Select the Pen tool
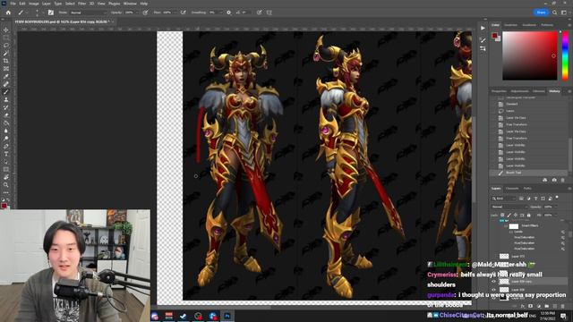 click(6, 146)
